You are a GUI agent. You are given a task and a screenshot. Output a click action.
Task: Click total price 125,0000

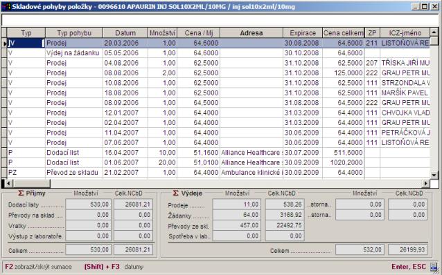click(344, 73)
